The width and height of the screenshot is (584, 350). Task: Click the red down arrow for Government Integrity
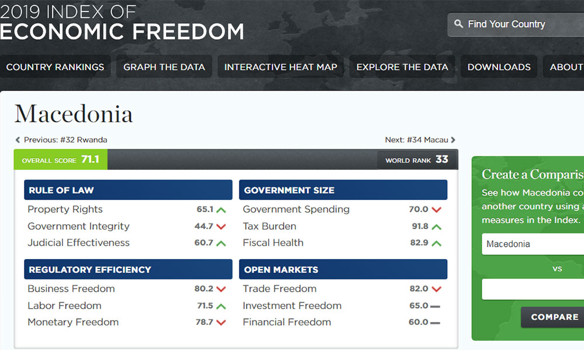tap(221, 226)
